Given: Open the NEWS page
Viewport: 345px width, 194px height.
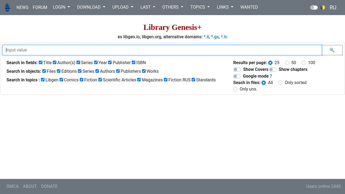Looking at the screenshot, I should point(22,7).
